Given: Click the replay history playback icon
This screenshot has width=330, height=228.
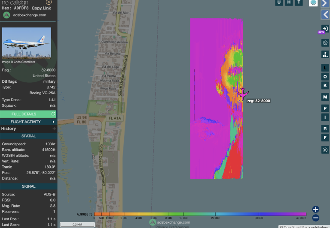Looking at the screenshot, I should click(x=325, y=150).
